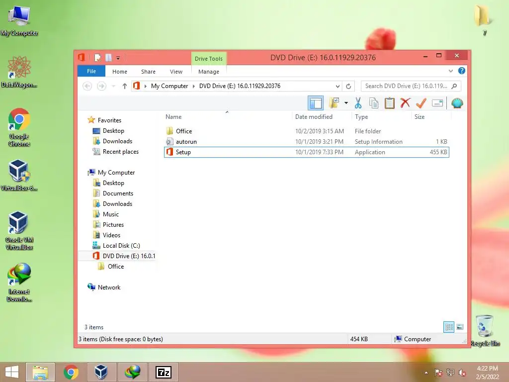Expand the ribbon with the chevron
Screen dimensions: 509x382
(x=450, y=71)
